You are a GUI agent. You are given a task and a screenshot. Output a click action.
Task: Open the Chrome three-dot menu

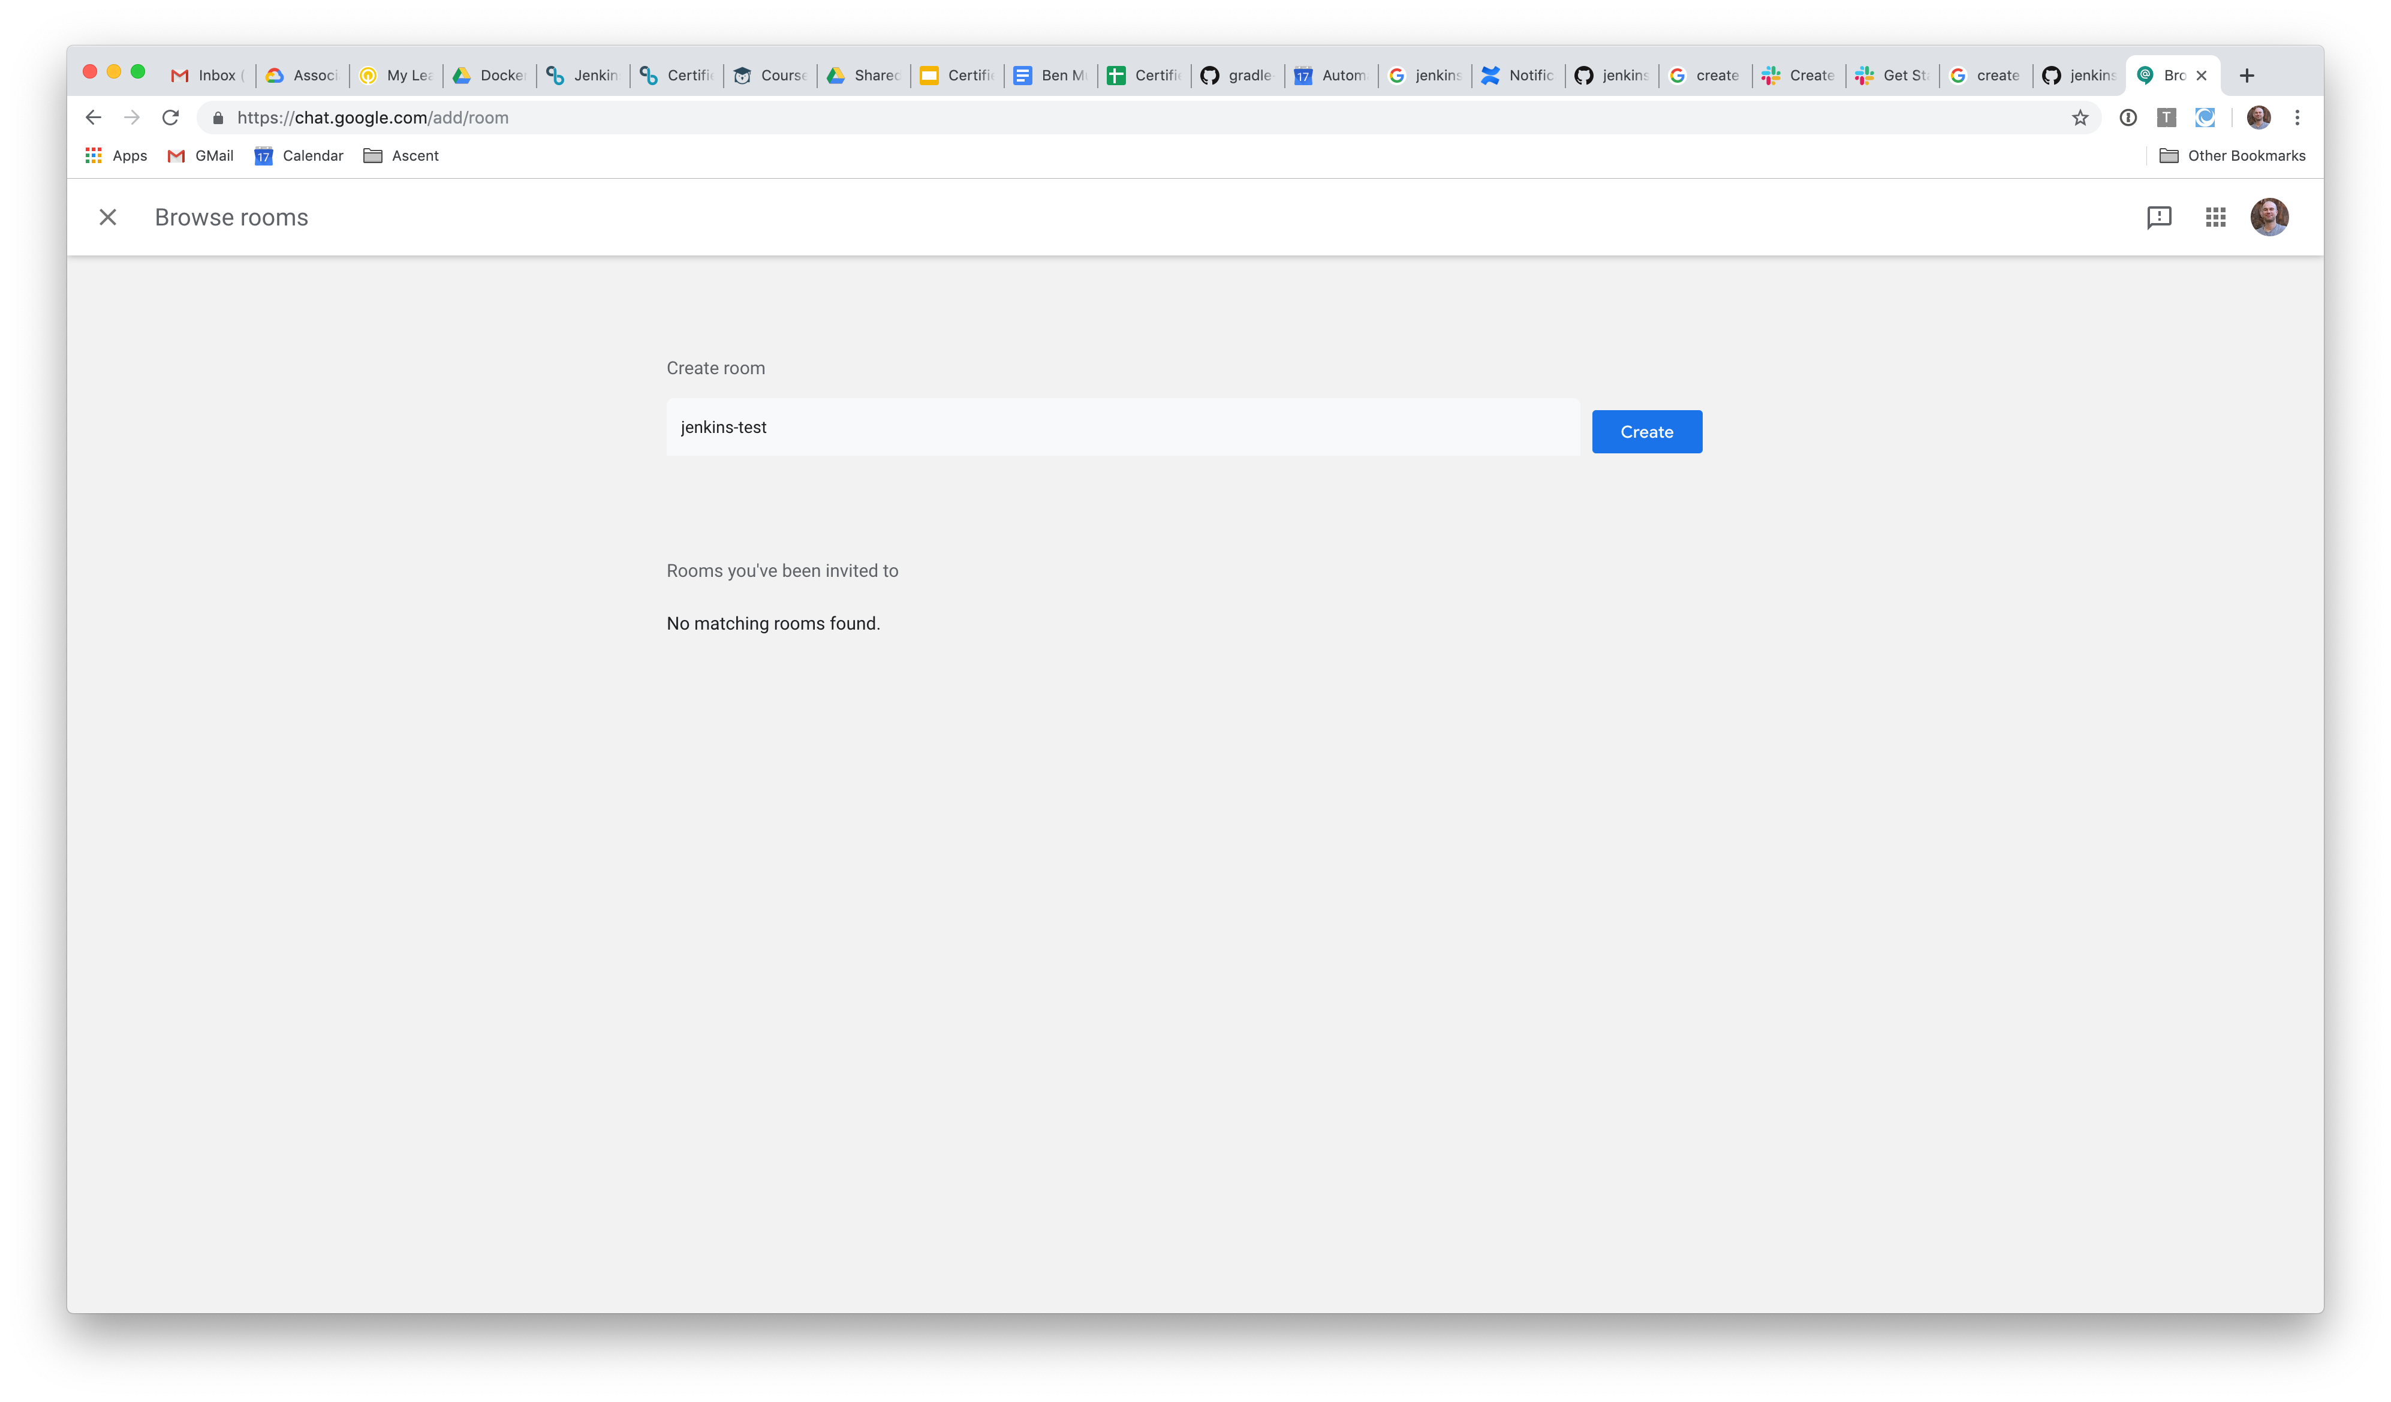click(x=2297, y=118)
